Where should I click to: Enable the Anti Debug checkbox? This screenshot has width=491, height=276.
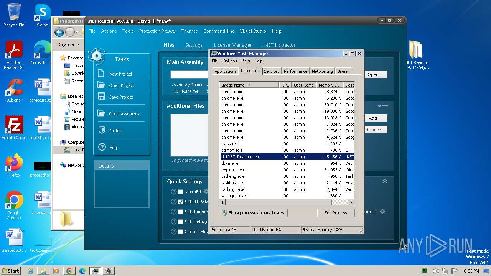click(x=181, y=222)
